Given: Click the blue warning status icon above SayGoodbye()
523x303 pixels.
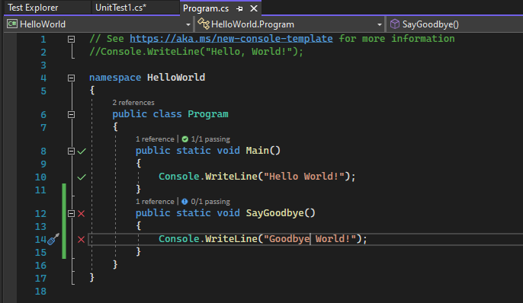Looking at the screenshot, I should point(184,202).
